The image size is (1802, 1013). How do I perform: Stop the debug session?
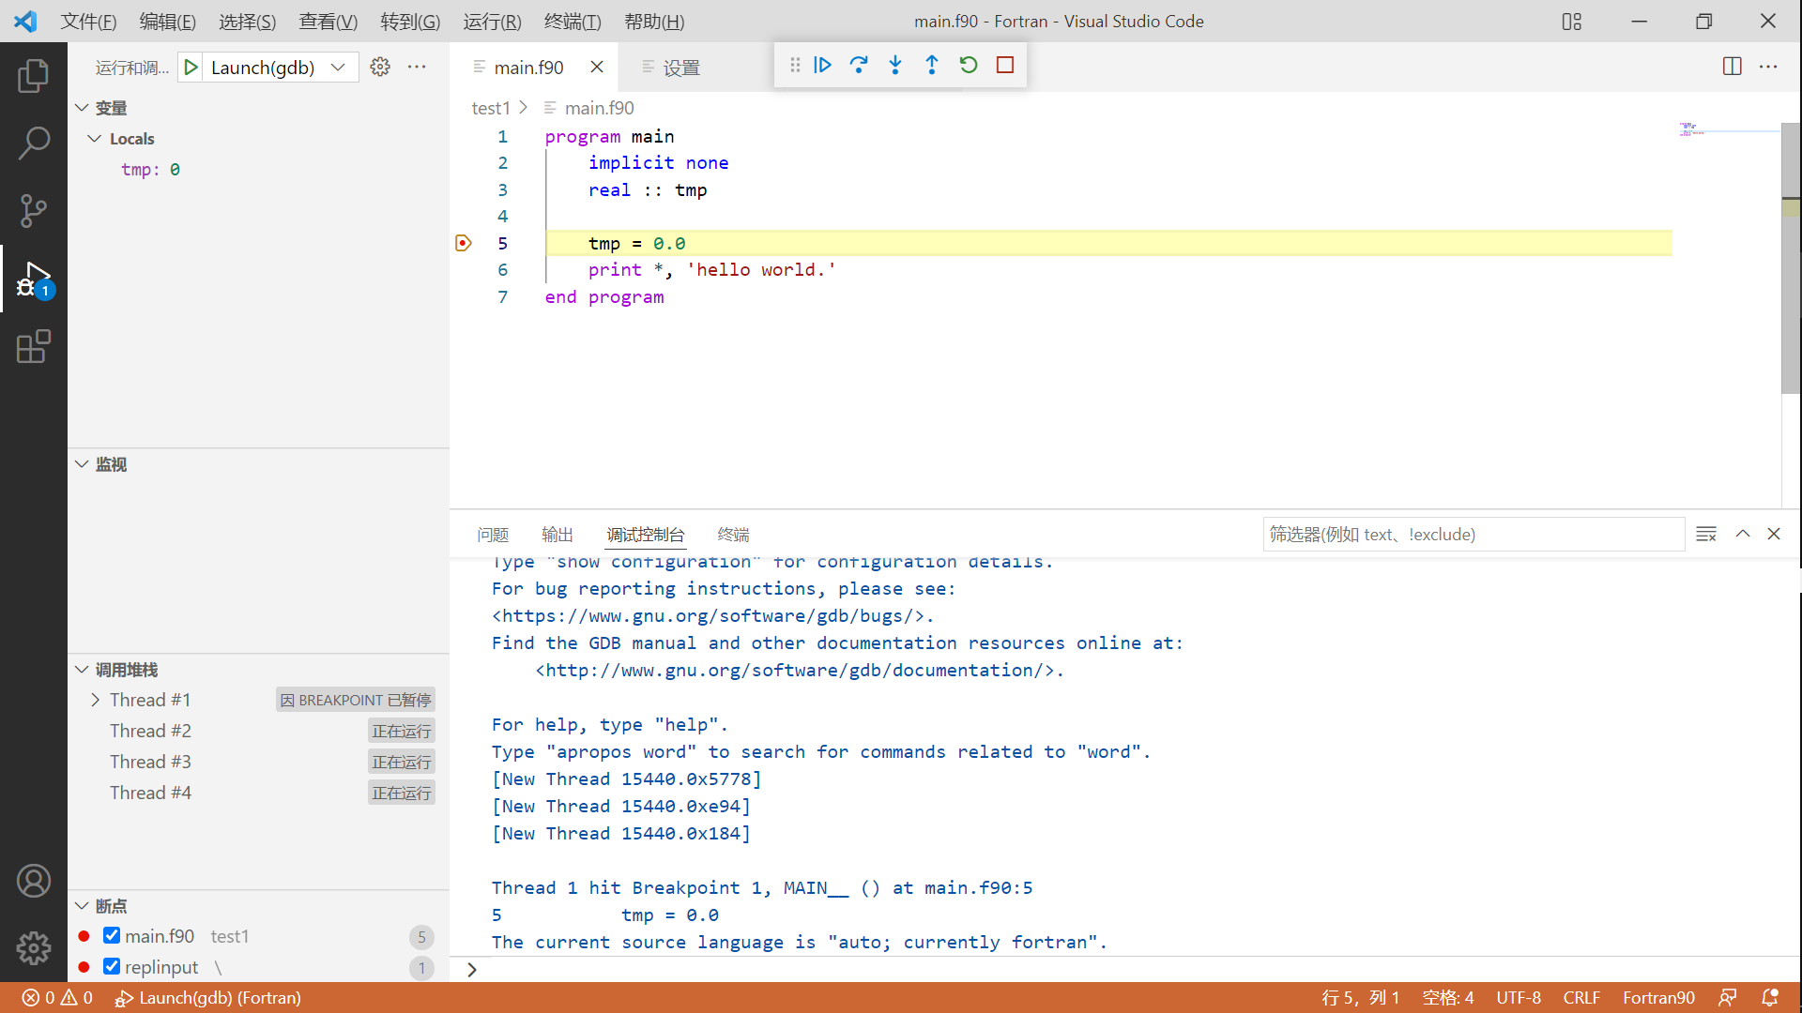point(1005,65)
